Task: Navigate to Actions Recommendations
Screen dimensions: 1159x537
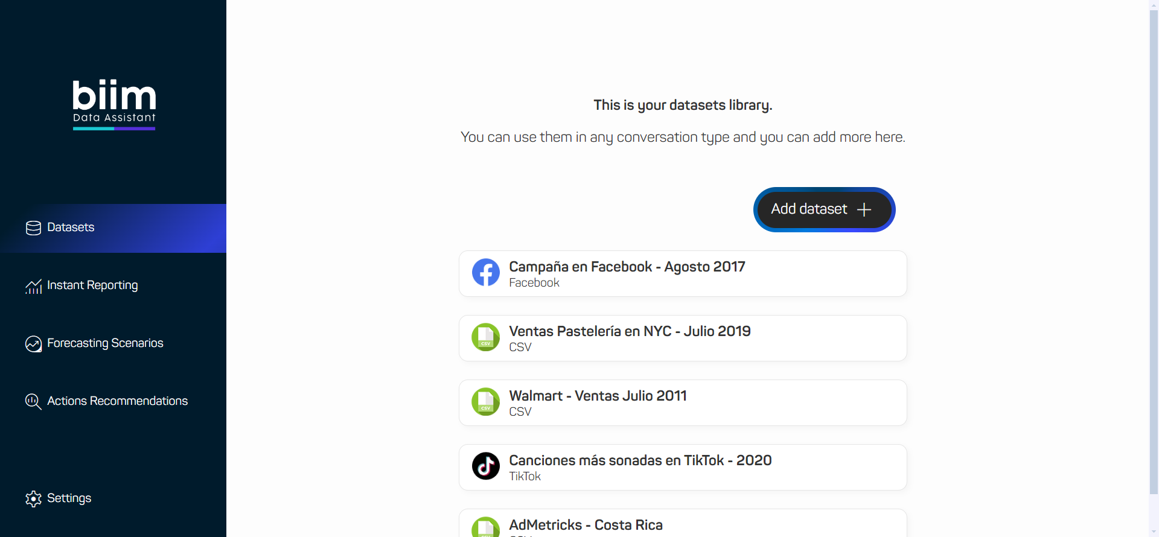Action: (x=117, y=401)
